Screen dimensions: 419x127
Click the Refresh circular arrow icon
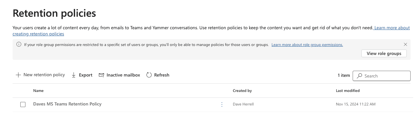149,75
